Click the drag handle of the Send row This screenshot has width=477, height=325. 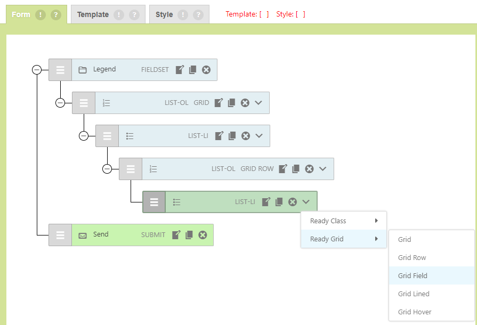(60, 235)
